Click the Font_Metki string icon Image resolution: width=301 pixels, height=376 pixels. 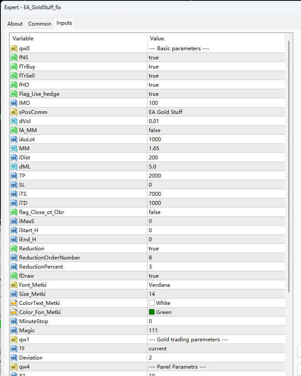[14, 285]
